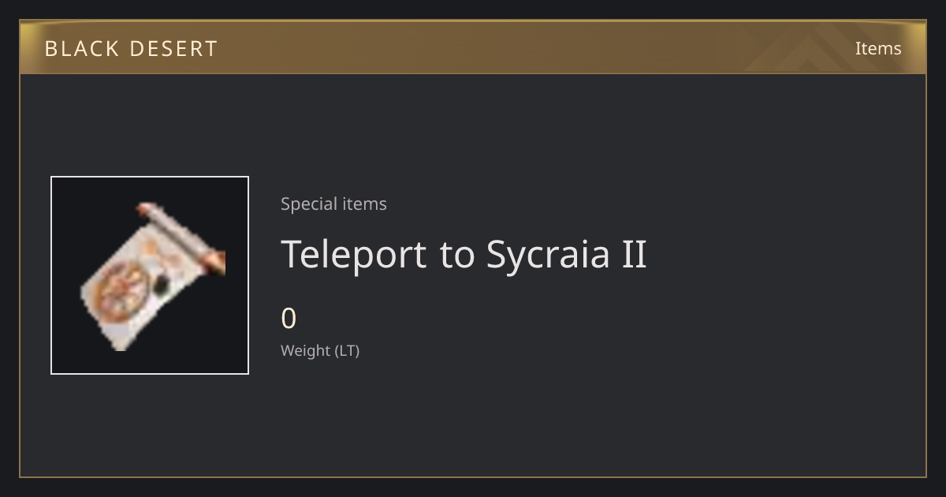Select the white-bordered item image frame
This screenshot has width=946, height=497.
coord(150,275)
